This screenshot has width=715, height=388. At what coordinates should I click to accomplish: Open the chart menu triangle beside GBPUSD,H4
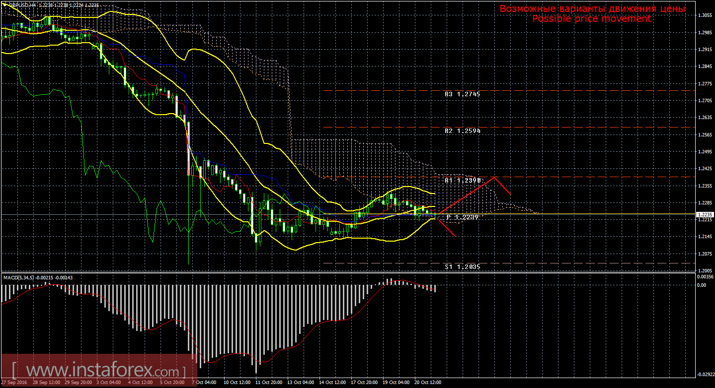coord(3,4)
